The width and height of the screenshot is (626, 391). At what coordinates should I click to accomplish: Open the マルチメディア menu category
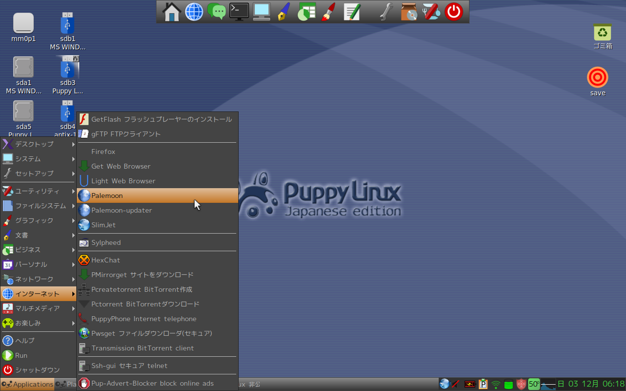pos(39,308)
